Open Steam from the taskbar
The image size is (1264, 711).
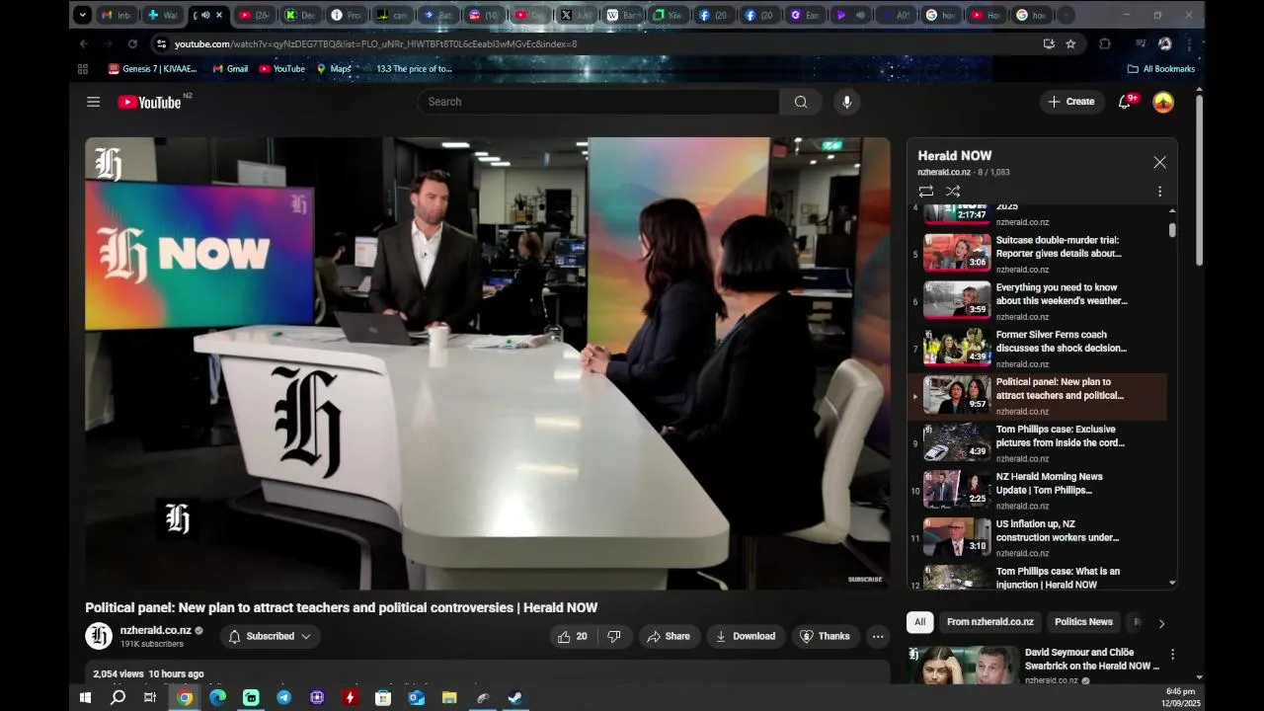[515, 697]
